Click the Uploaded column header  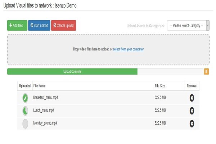click(x=25, y=86)
